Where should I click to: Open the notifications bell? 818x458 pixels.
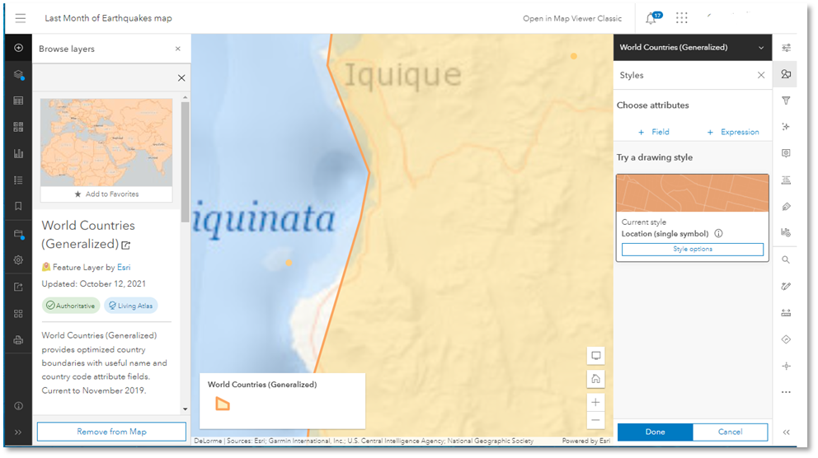click(651, 18)
